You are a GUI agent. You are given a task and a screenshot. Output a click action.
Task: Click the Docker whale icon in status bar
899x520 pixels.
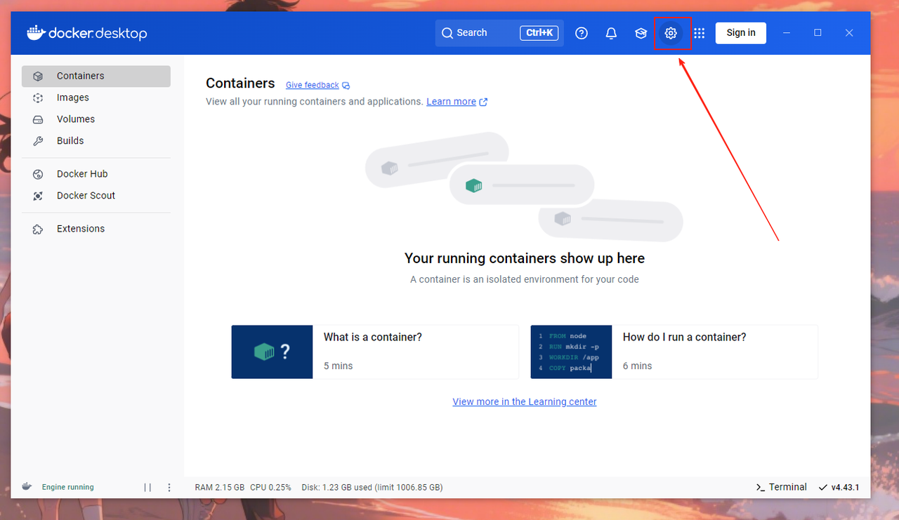[x=27, y=487]
